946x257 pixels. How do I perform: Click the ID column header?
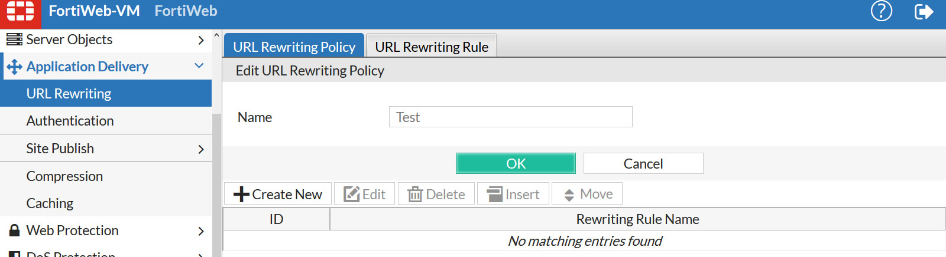pyautogui.click(x=276, y=219)
